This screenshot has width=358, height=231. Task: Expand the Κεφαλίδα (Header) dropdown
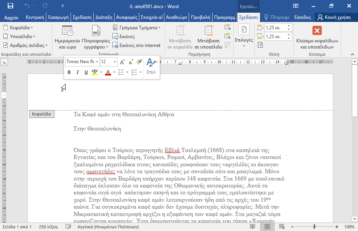pyautogui.click(x=18, y=28)
